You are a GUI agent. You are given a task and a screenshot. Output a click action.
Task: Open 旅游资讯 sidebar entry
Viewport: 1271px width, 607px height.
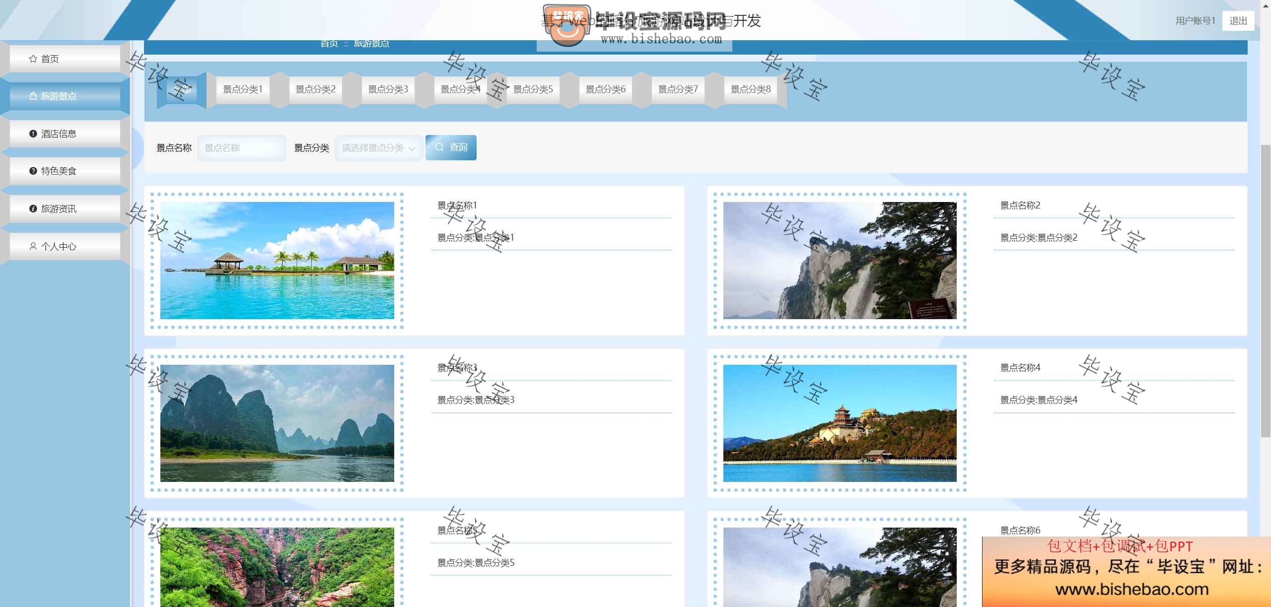click(65, 208)
